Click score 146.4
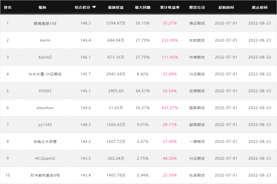 coord(86,40)
